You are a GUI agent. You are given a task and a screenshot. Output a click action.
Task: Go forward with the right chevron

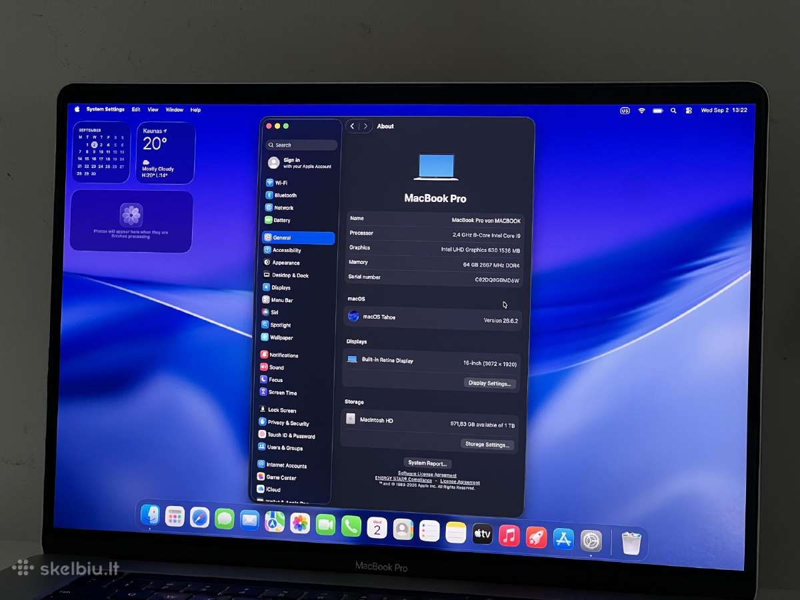(x=365, y=126)
